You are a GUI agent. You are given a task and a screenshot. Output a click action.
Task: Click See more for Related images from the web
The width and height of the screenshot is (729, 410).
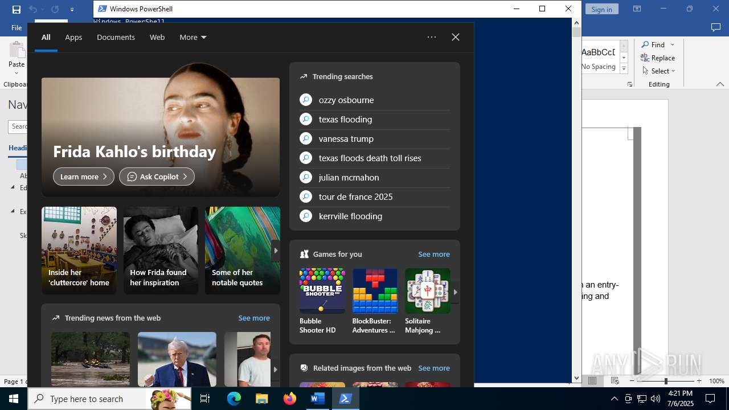click(434, 368)
